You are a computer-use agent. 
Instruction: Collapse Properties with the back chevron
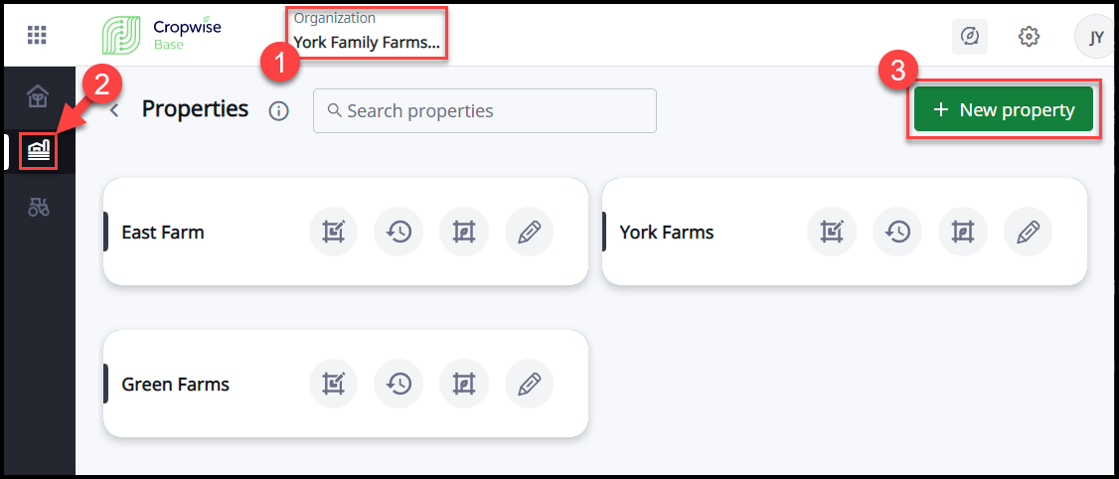[x=114, y=110]
